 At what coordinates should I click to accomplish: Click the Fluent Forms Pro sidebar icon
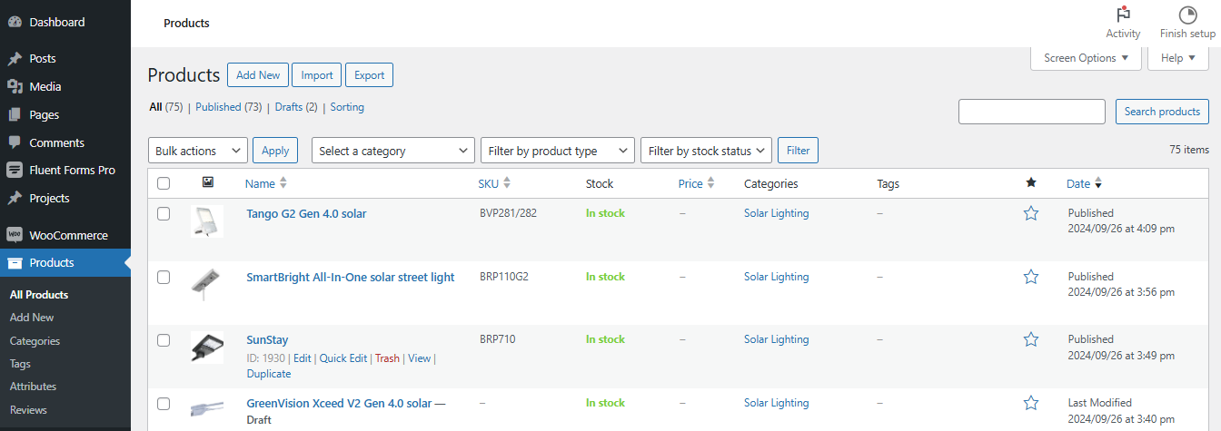tap(15, 170)
